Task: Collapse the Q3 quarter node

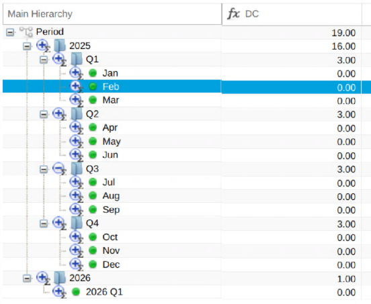Action: coord(44,169)
